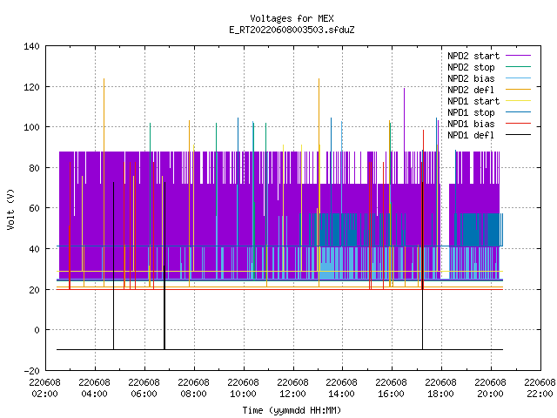
Task: Click the 10:00 x-axis time label
Action: point(243,394)
